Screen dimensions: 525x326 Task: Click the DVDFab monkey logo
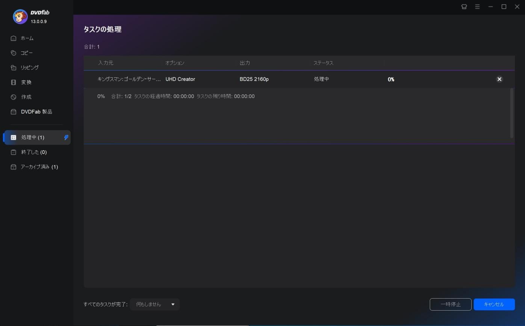20,17
